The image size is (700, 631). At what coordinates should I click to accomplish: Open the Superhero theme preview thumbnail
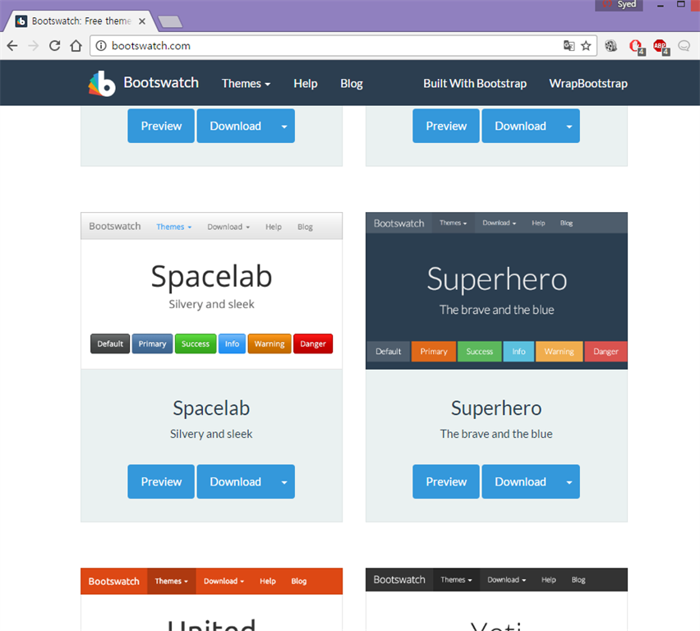(x=496, y=291)
